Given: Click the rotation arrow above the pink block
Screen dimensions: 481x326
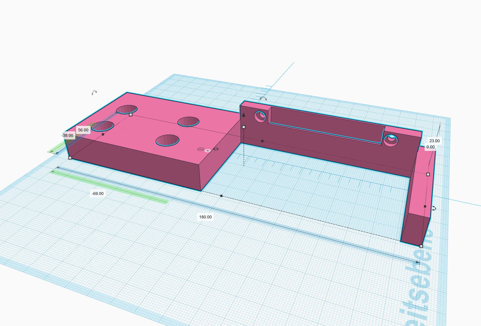Looking at the screenshot, I should coord(94,92).
